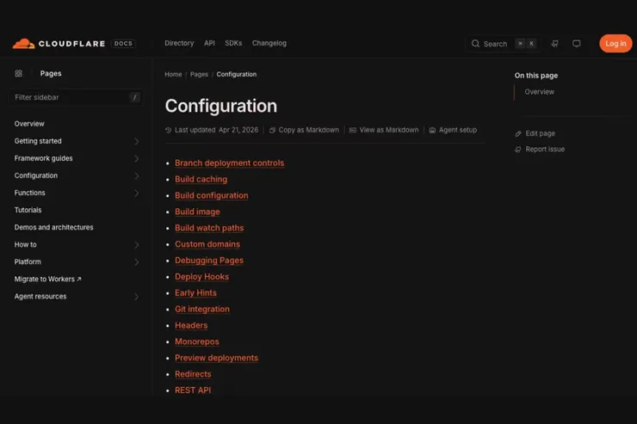Screen dimensions: 637x424
Task: Go to Home breadcrumb
Action: pyautogui.click(x=173, y=74)
